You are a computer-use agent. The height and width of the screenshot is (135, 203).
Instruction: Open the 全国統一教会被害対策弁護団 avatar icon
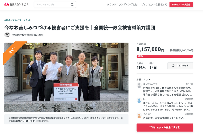(7, 35)
